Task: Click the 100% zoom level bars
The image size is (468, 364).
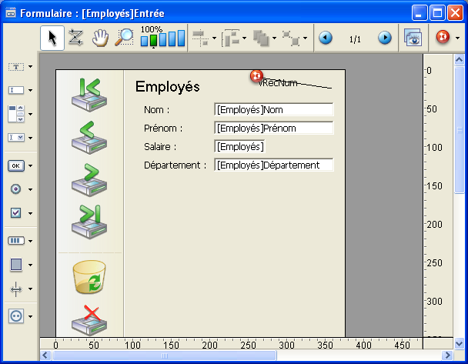Action: [x=162, y=38]
